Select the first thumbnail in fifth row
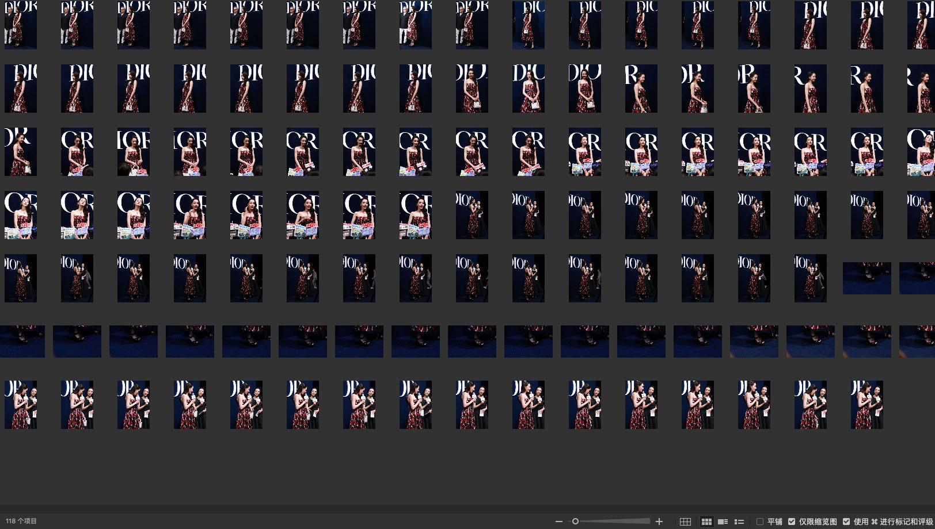935x529 pixels. click(21, 278)
